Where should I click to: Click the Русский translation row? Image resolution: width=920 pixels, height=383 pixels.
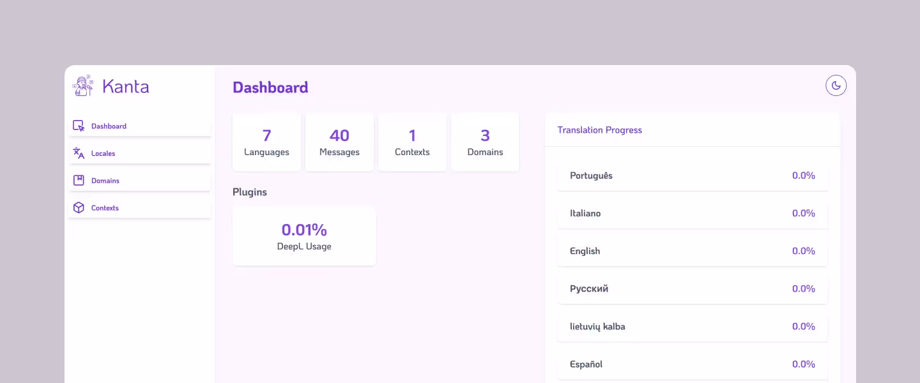693,289
